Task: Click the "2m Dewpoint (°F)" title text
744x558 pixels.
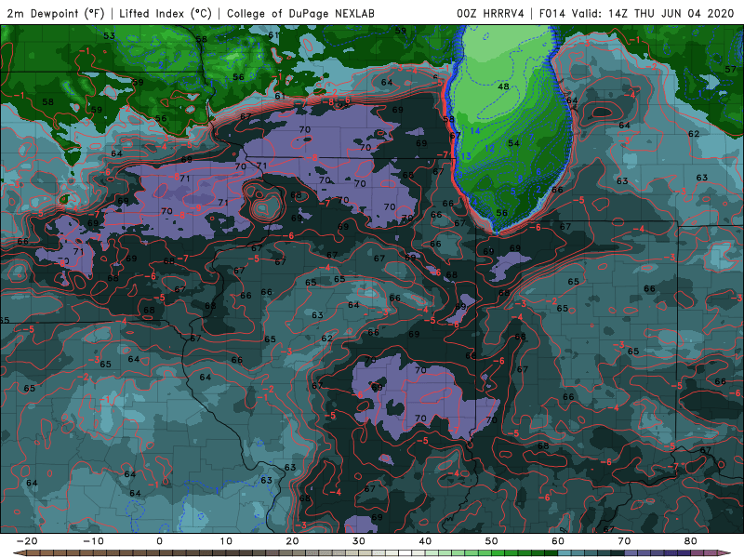Action: [56, 13]
